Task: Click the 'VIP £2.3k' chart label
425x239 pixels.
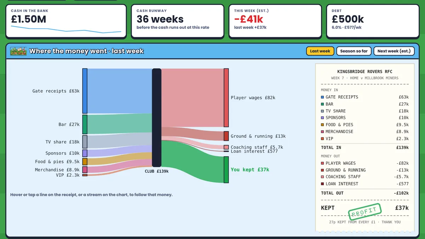Action: coord(68,175)
